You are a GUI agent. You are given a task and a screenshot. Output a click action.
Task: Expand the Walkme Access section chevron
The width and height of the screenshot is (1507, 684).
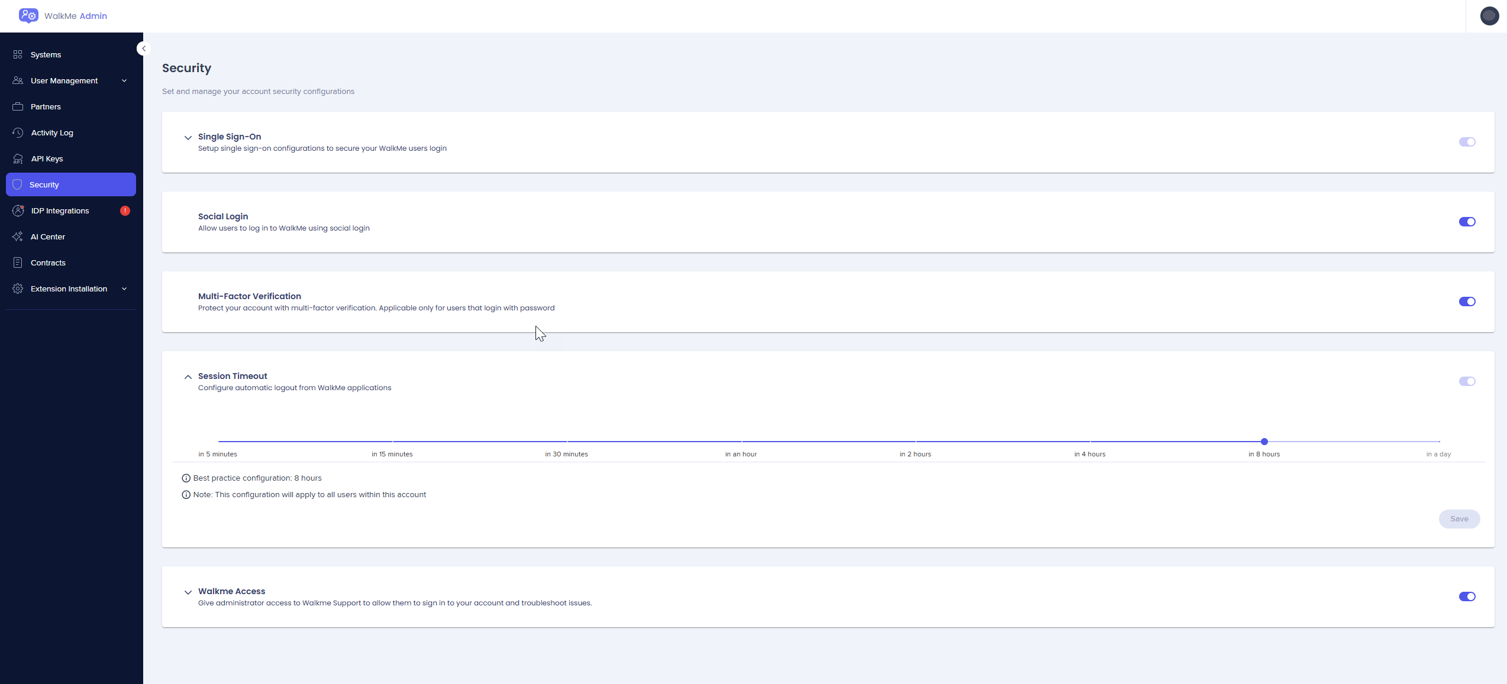click(x=188, y=592)
